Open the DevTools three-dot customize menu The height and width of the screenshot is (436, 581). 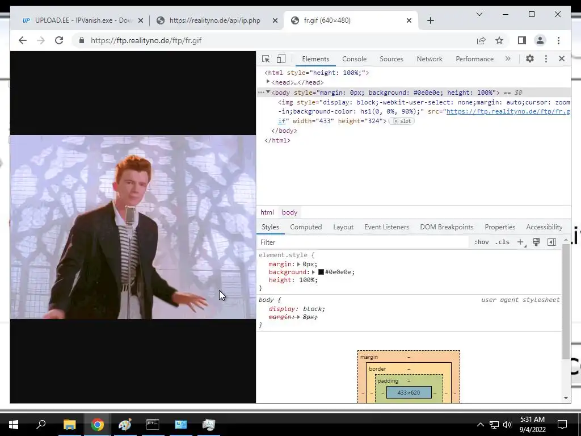[x=546, y=58]
